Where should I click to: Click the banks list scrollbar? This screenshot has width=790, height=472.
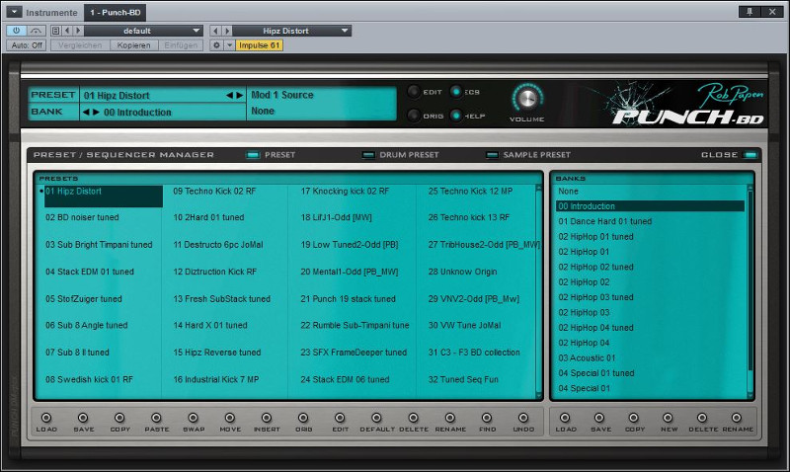[x=750, y=291]
